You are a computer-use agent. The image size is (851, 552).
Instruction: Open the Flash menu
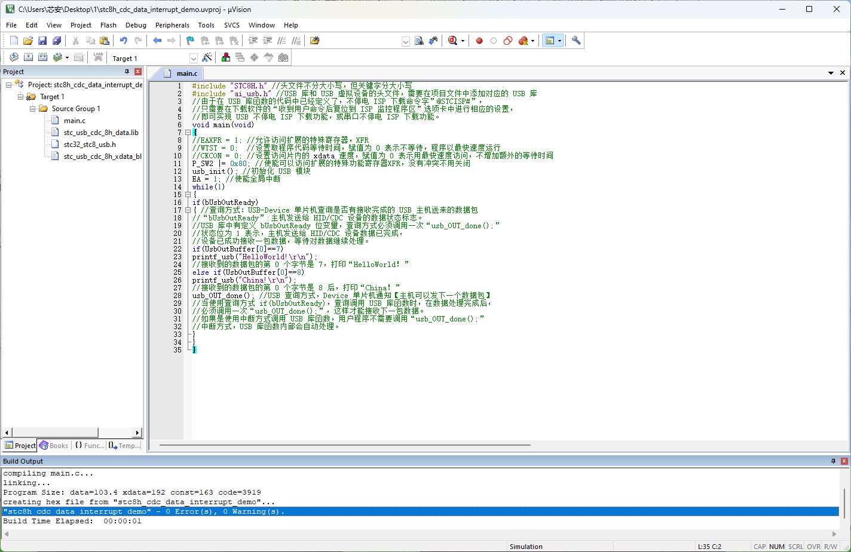click(x=108, y=25)
